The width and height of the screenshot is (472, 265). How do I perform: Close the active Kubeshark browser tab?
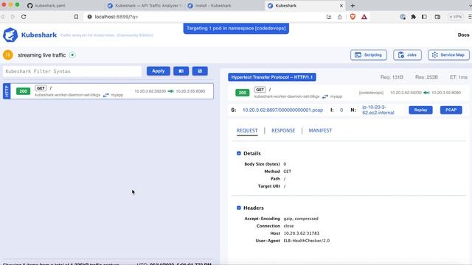tap(341, 5)
